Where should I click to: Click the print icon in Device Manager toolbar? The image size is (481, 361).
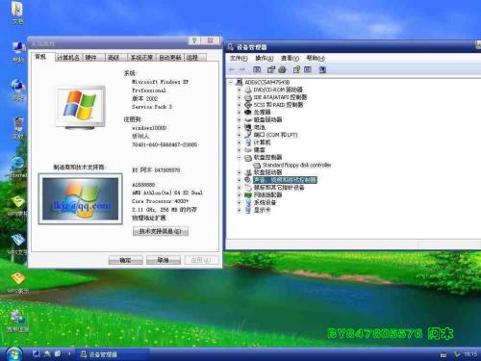point(282,69)
